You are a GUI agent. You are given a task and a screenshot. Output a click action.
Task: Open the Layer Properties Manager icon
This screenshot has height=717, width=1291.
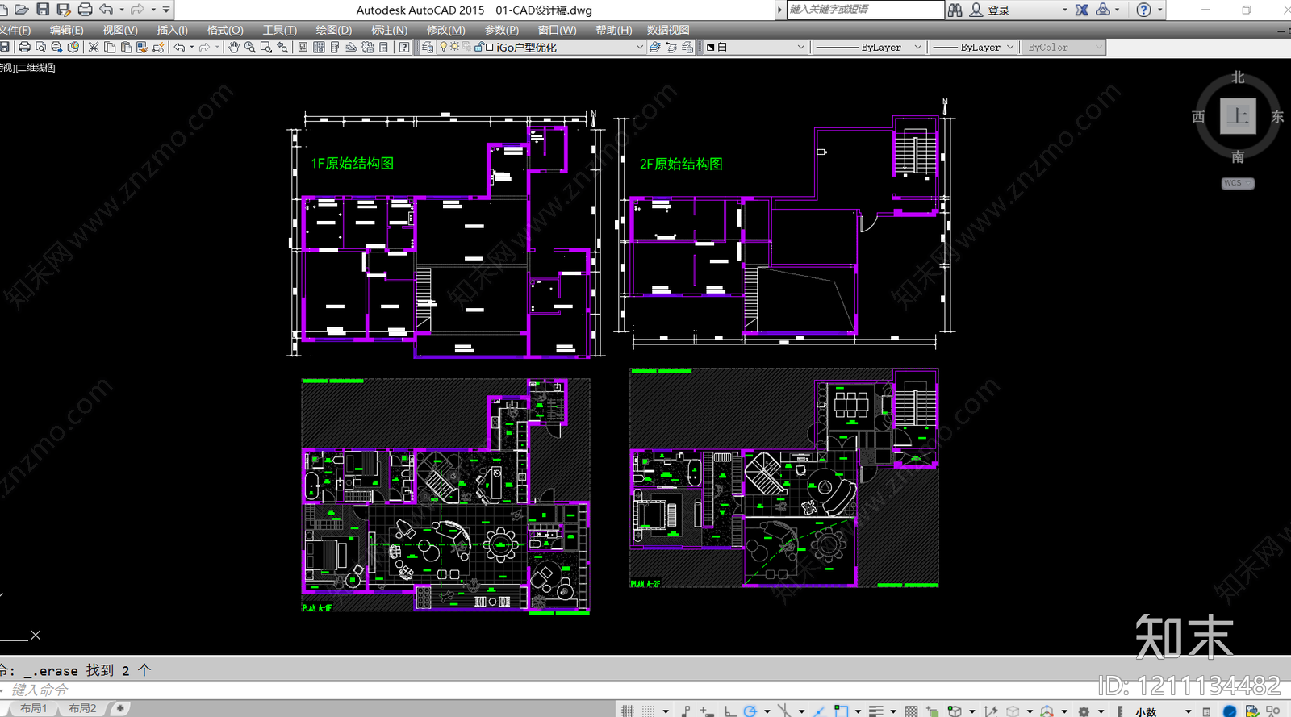coord(428,48)
